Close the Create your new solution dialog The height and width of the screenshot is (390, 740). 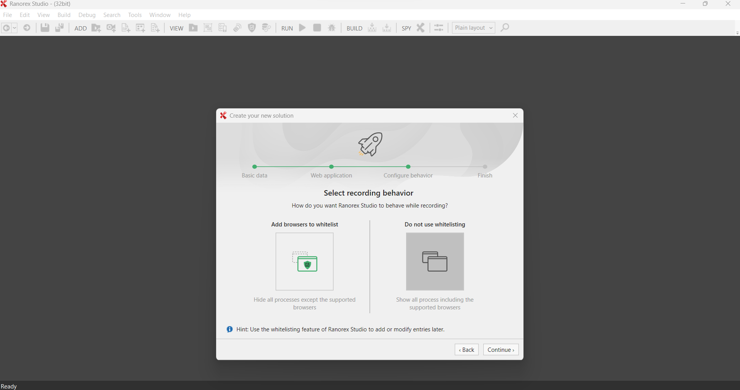point(515,115)
